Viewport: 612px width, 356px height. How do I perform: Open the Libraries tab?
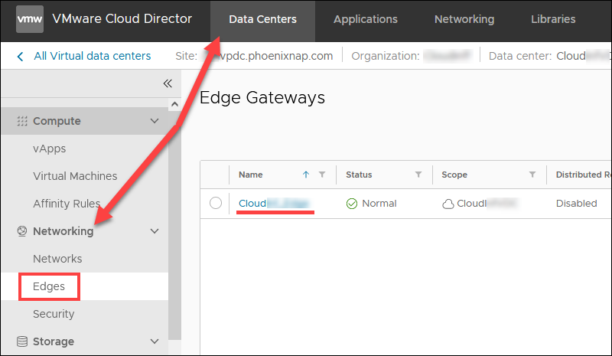point(553,20)
